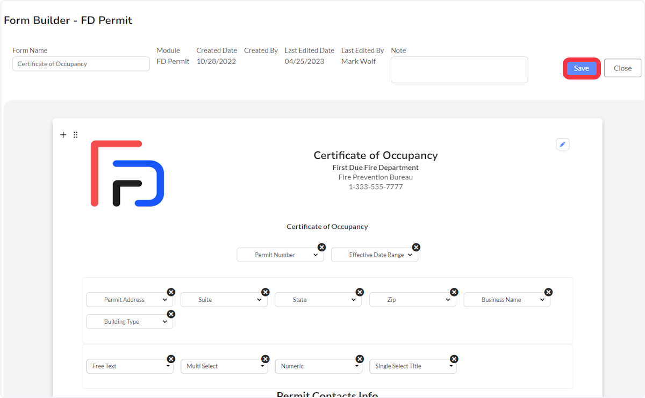The height and width of the screenshot is (398, 645).
Task: Remove the Zip field
Action: pyautogui.click(x=454, y=292)
